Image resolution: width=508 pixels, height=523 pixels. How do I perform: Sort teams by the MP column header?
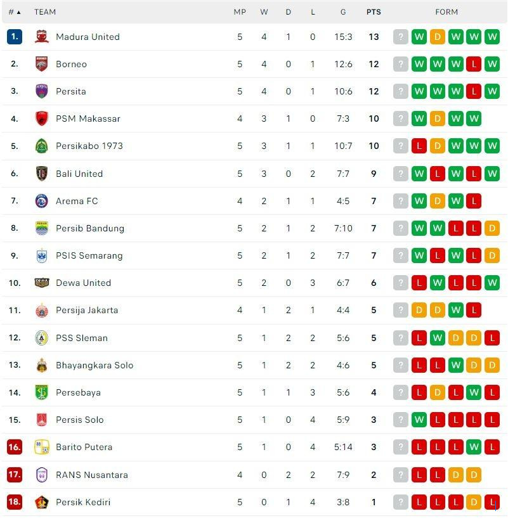click(x=240, y=11)
